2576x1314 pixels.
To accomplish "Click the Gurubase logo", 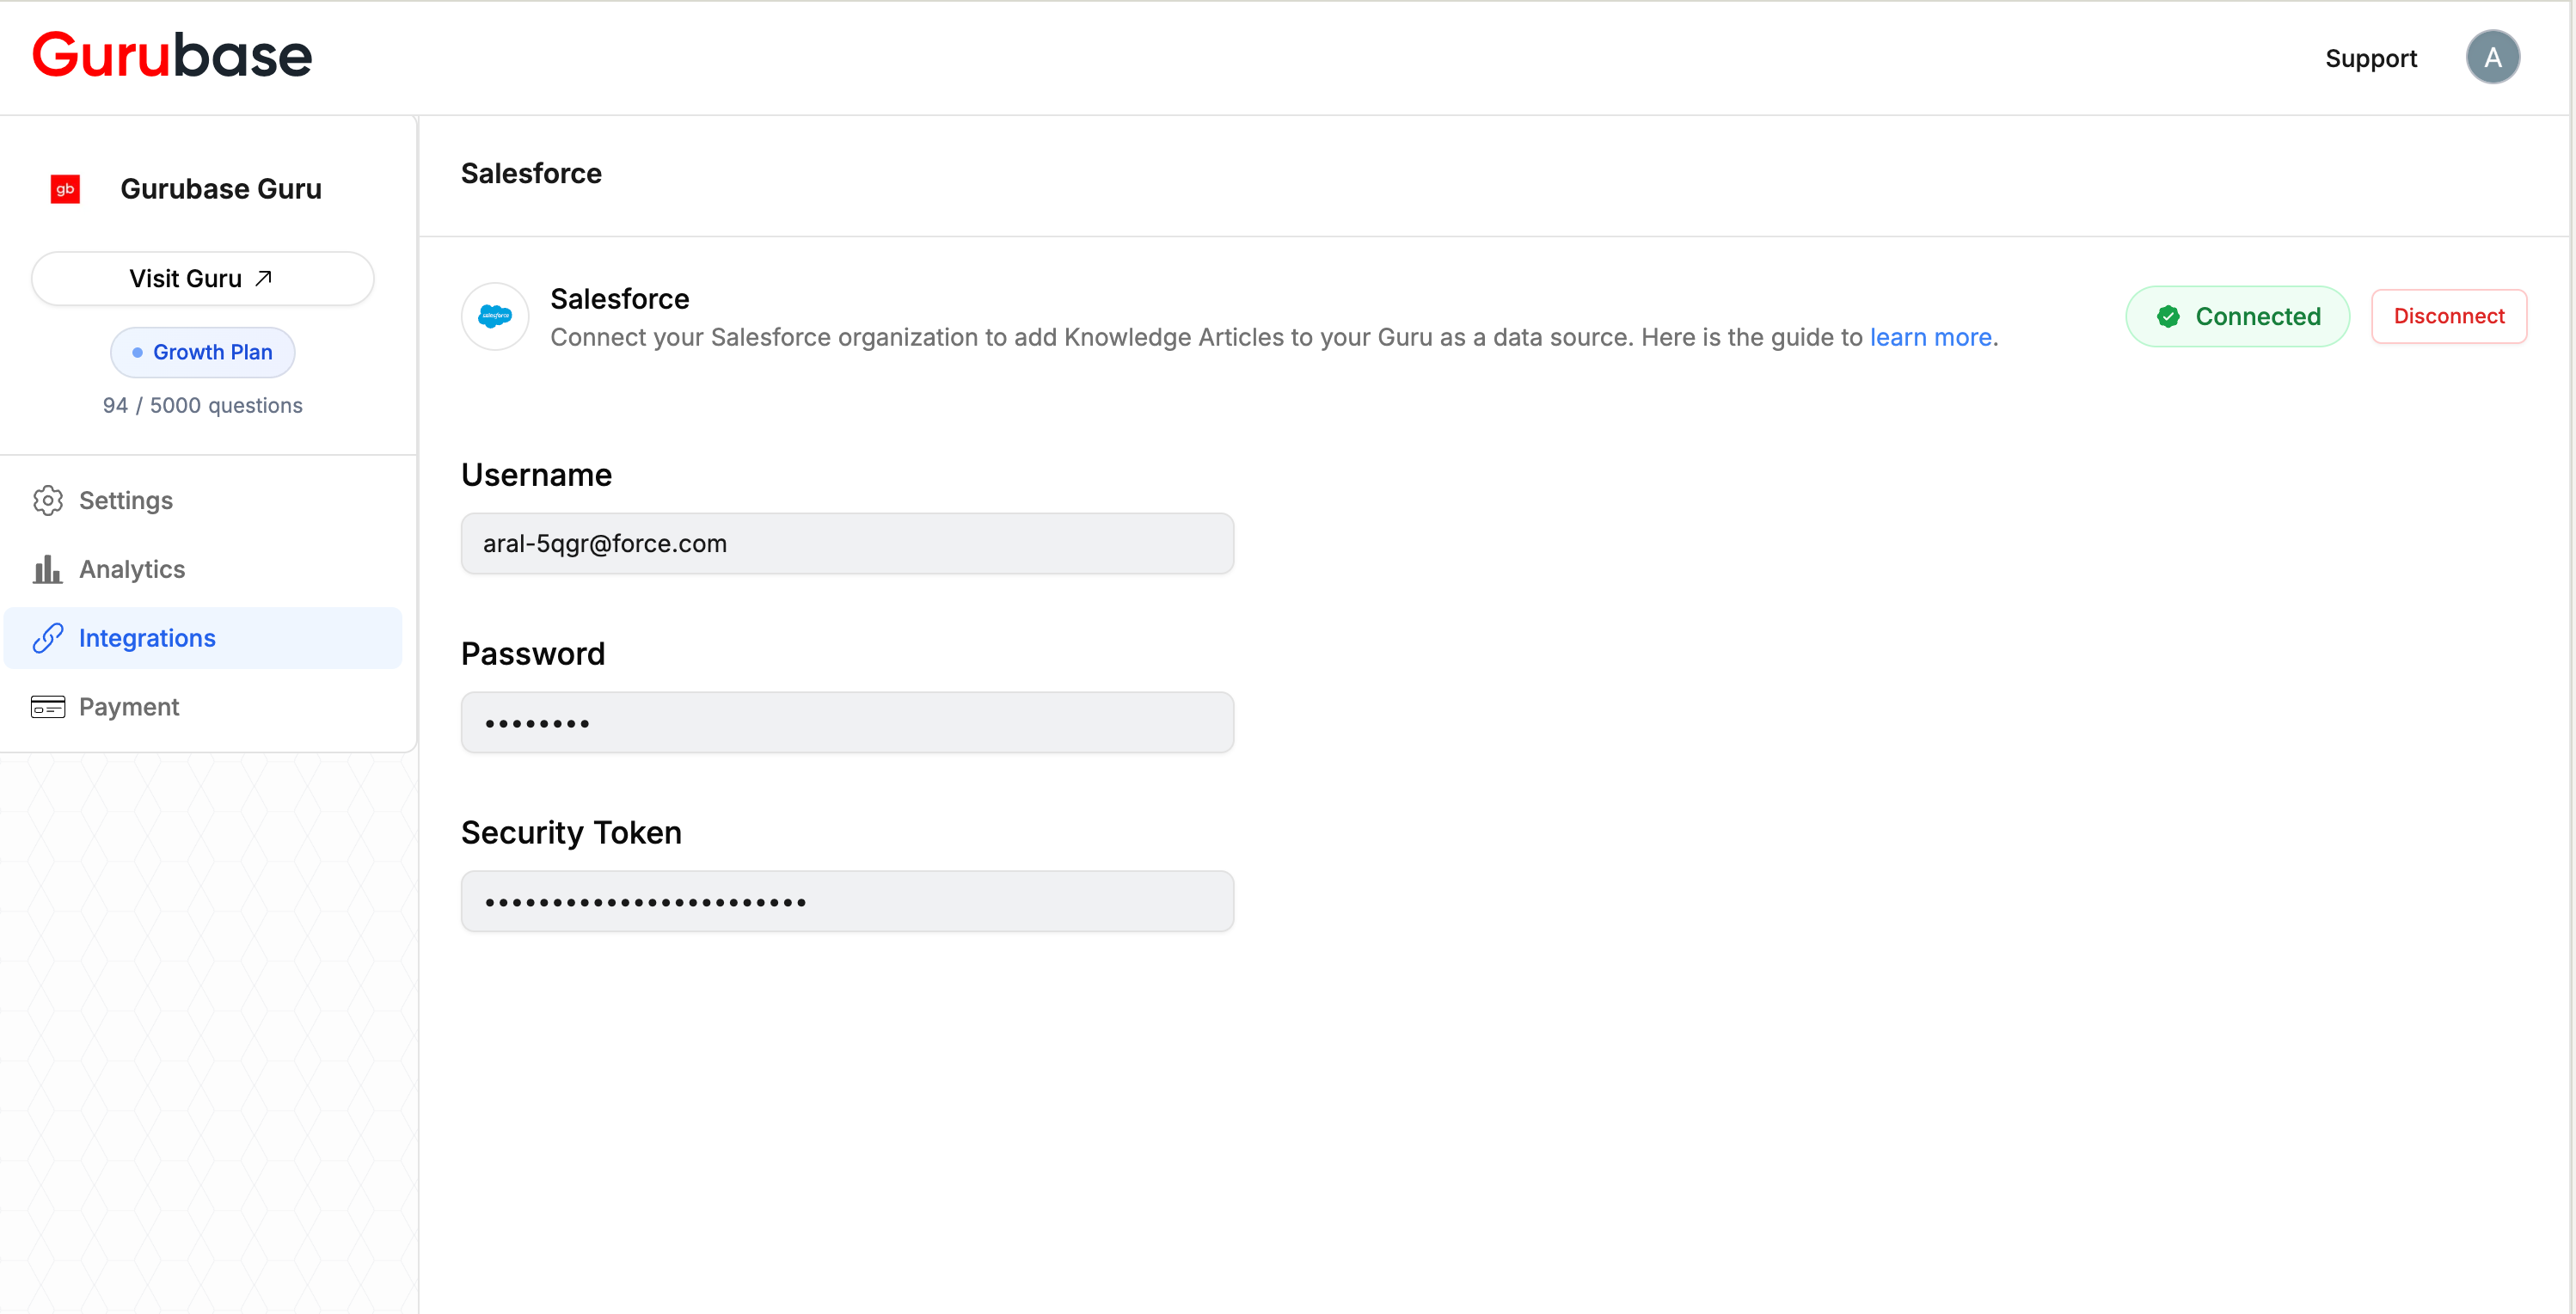I will coord(172,55).
